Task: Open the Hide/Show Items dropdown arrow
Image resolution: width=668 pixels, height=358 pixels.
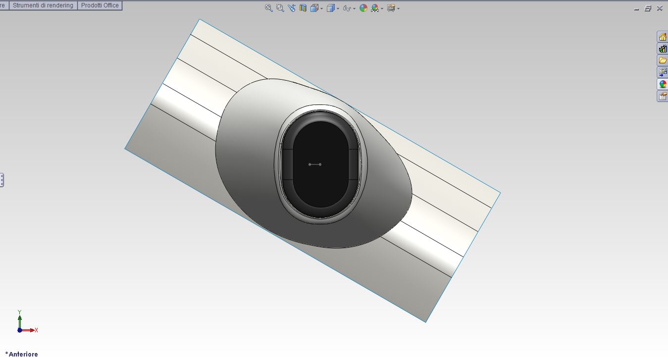Action: pos(355,8)
